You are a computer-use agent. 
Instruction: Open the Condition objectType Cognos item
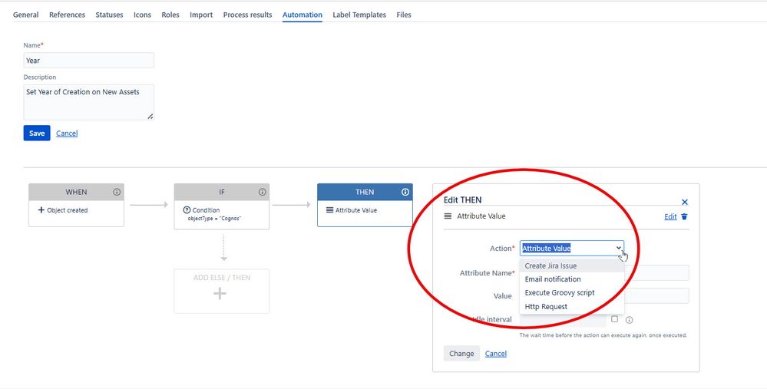click(213, 213)
